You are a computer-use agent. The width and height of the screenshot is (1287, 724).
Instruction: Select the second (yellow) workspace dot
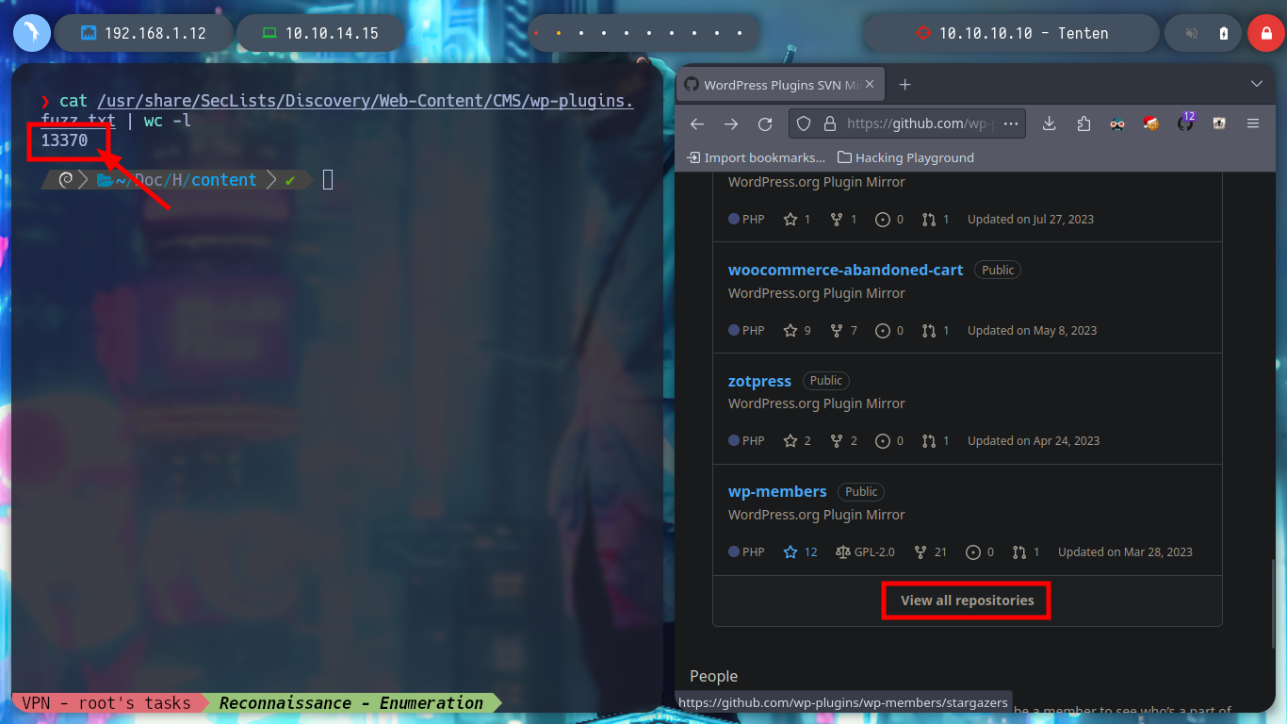[559, 33]
